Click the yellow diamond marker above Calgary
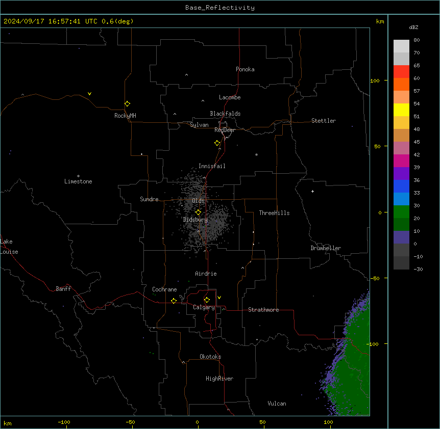440x429 pixels. tap(207, 300)
